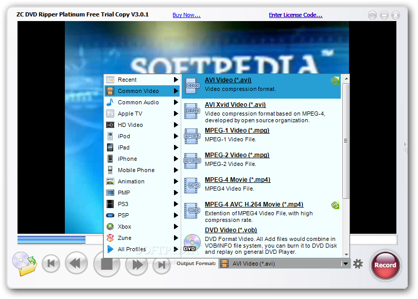
Task: Open the Buy Now link
Action: pyautogui.click(x=186, y=15)
